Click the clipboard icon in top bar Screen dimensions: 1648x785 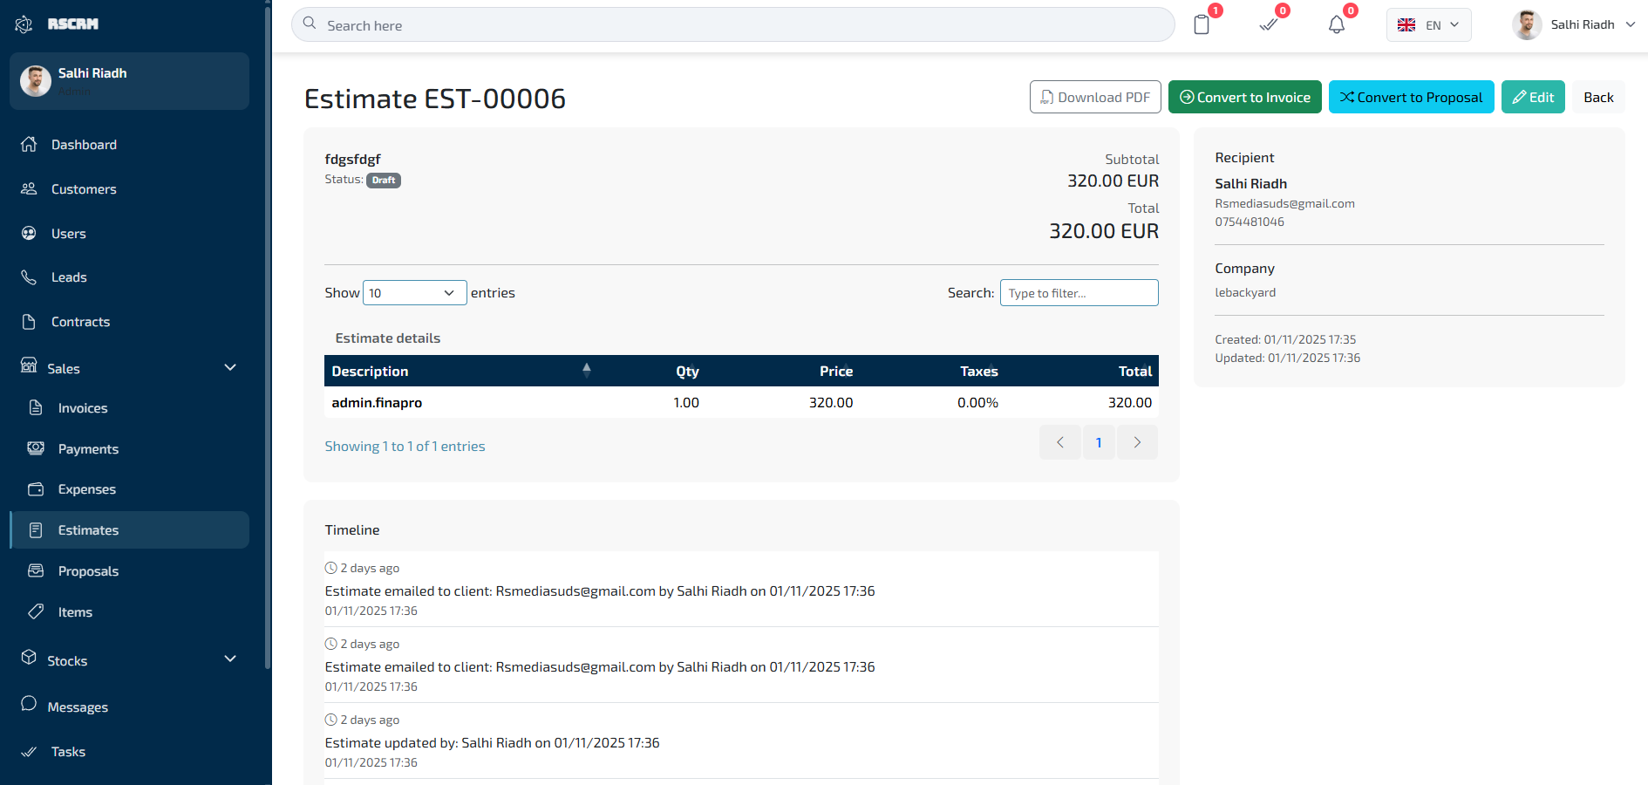[1202, 24]
